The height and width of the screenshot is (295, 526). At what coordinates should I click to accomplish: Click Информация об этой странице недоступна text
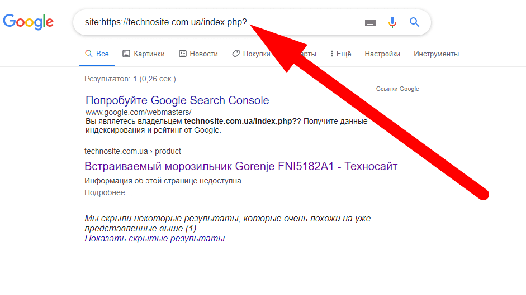[x=164, y=181]
